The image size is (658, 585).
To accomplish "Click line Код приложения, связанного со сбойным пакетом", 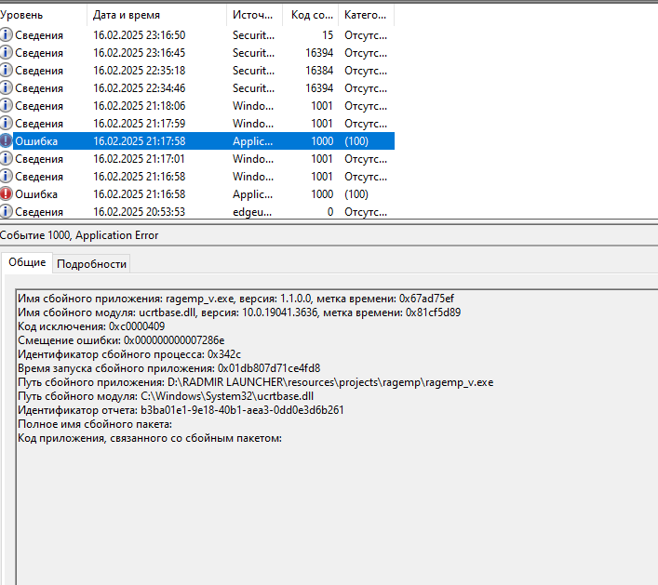I will 150,438.
